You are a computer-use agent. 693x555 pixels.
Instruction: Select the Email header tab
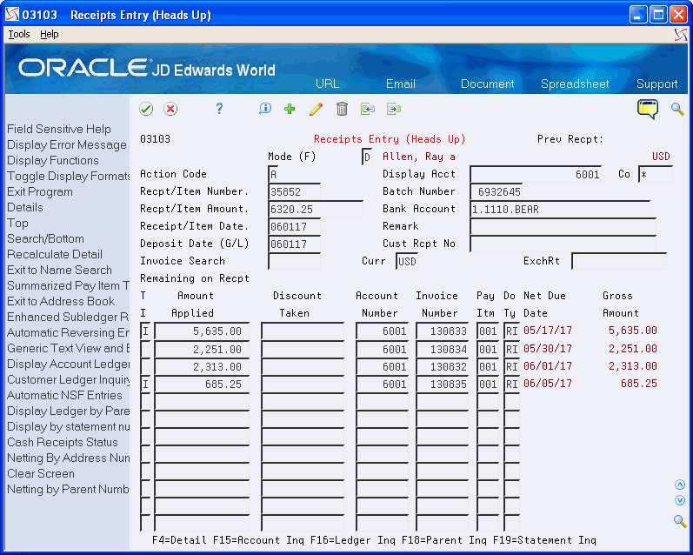pyautogui.click(x=401, y=84)
